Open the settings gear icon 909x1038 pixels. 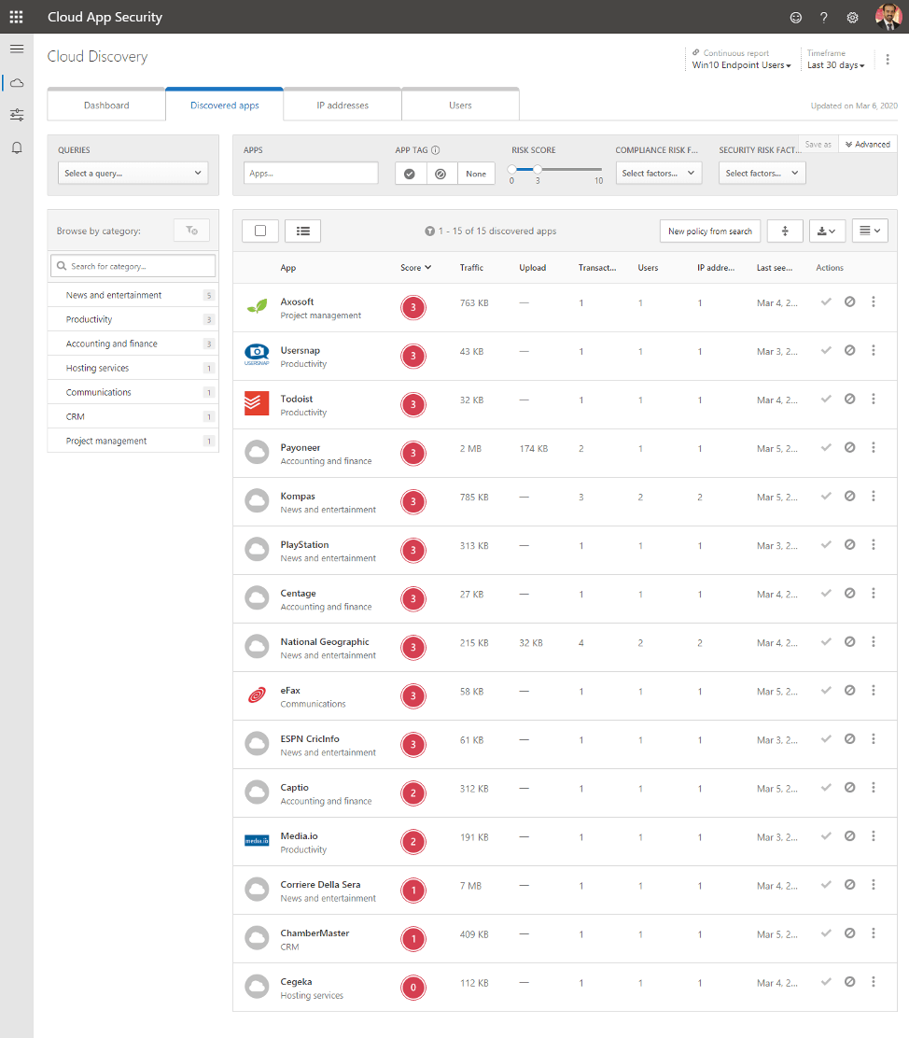[853, 18]
